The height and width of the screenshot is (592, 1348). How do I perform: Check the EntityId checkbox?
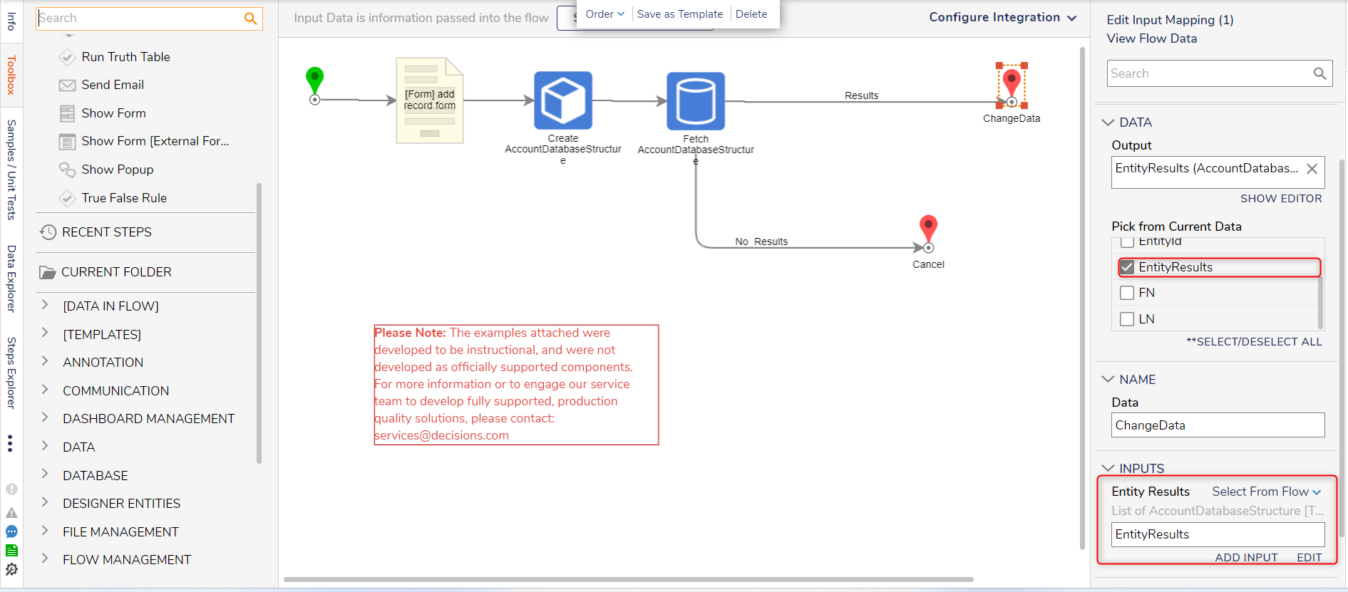pos(1127,242)
